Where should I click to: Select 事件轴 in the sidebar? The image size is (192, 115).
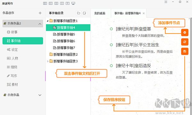[x=23, y=41]
